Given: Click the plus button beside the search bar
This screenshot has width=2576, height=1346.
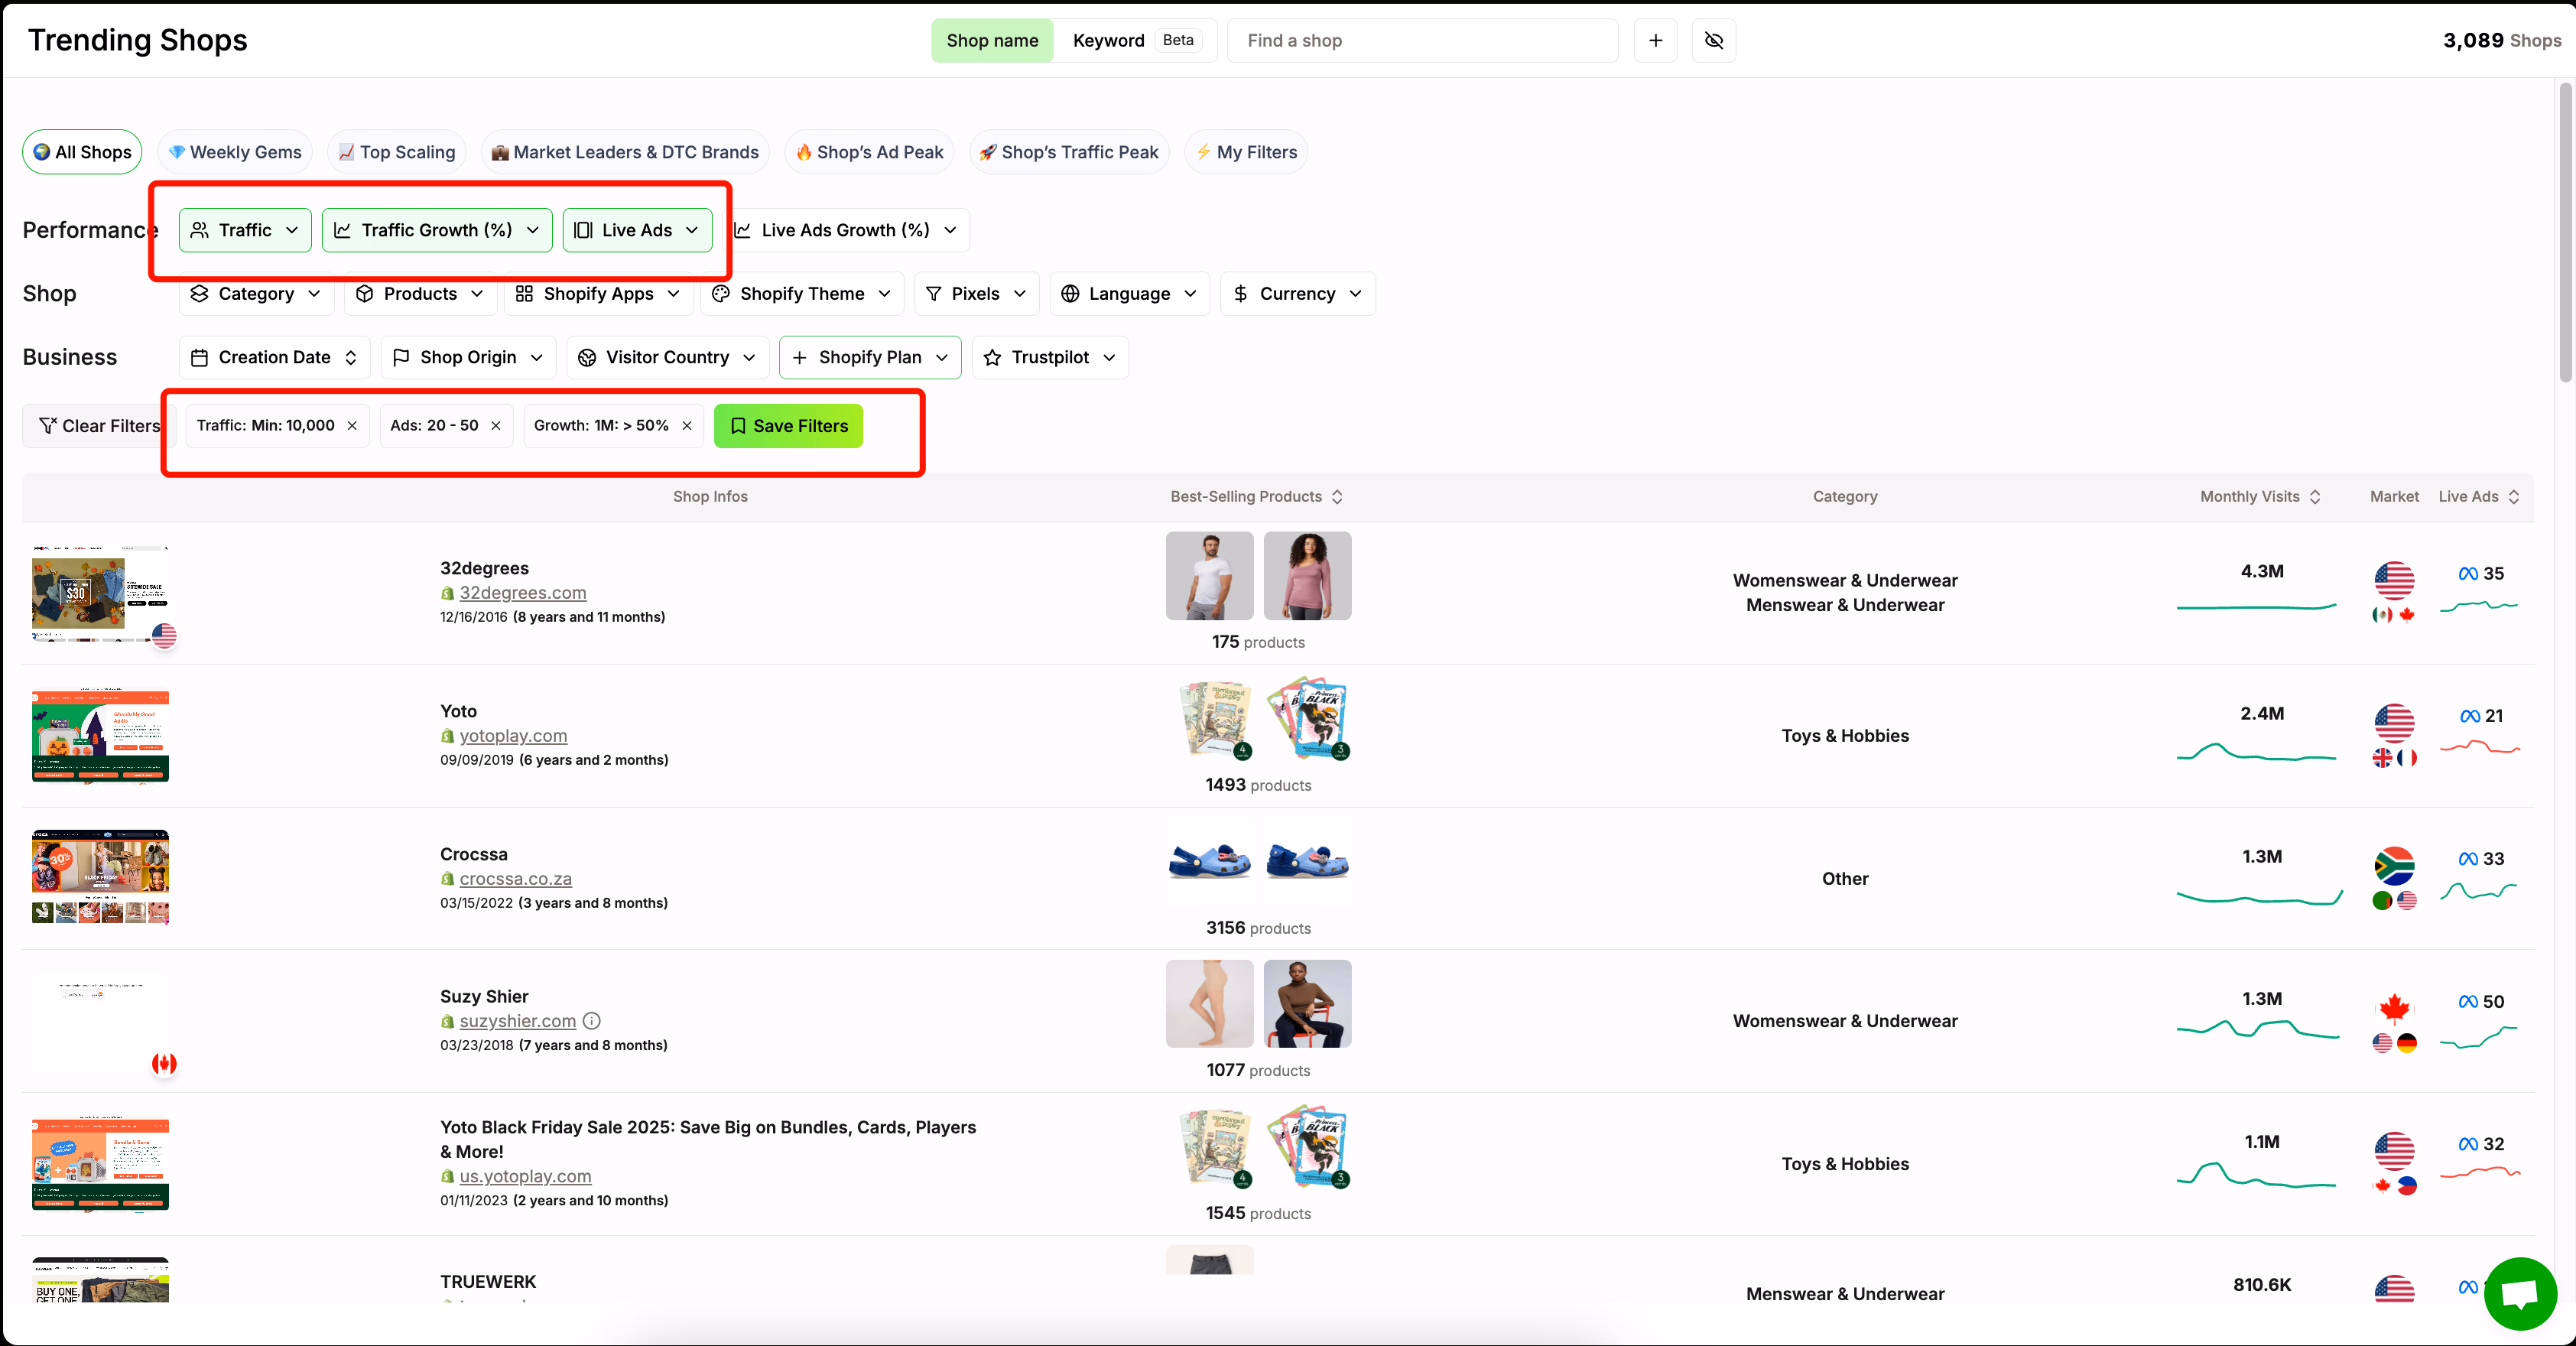Looking at the screenshot, I should 1655,41.
